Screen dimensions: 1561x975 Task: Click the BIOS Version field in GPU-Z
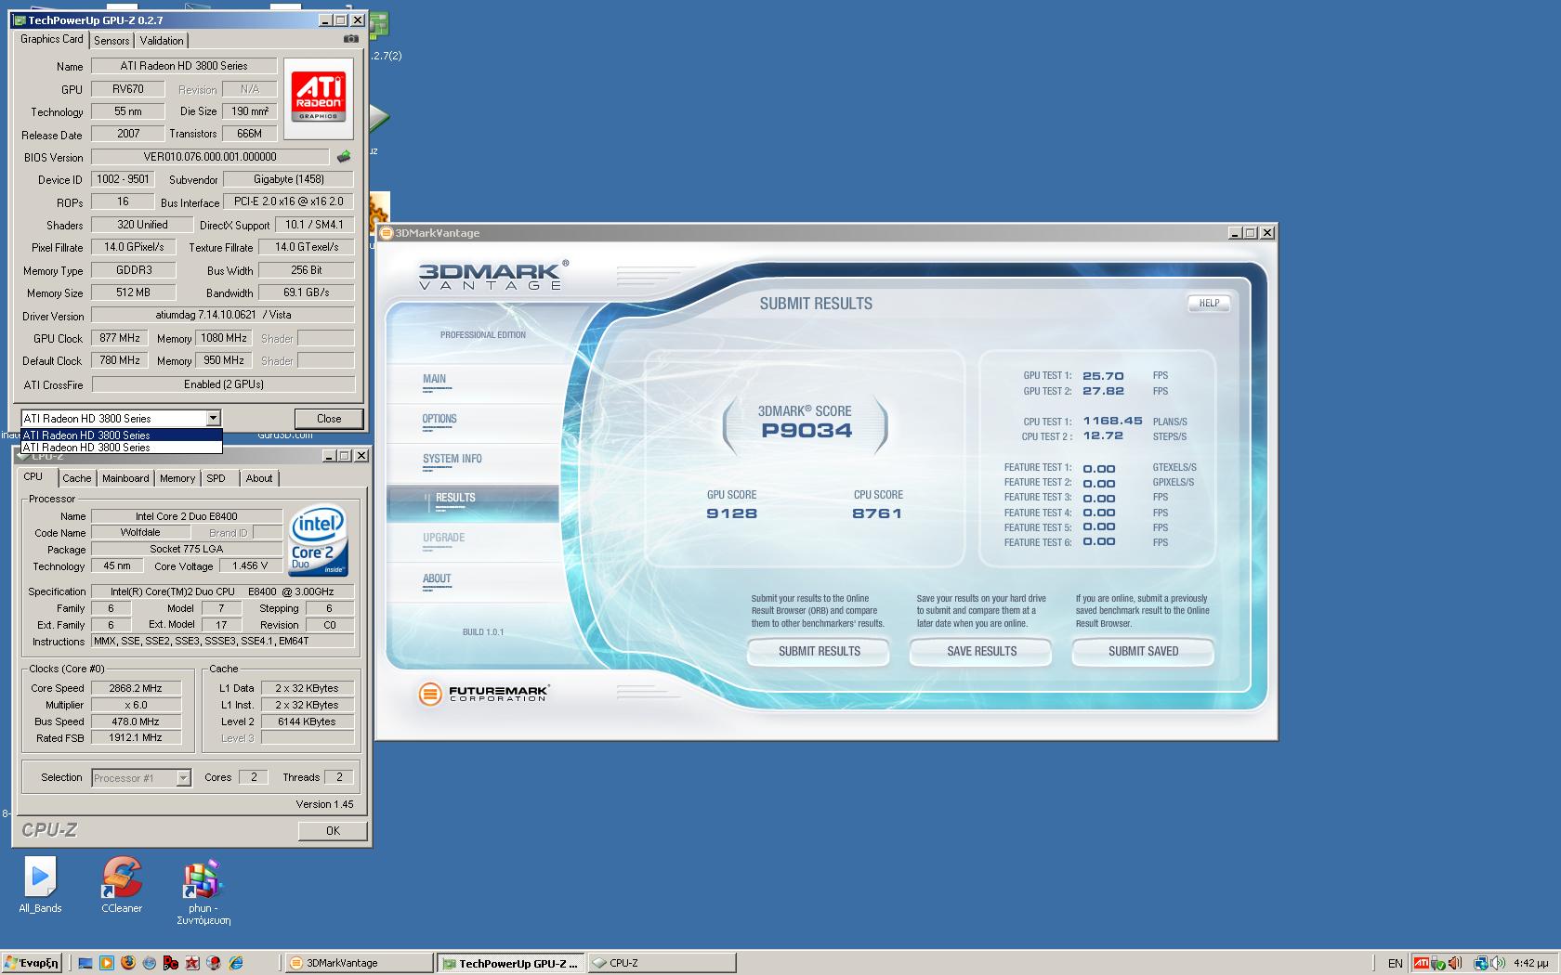click(x=210, y=157)
